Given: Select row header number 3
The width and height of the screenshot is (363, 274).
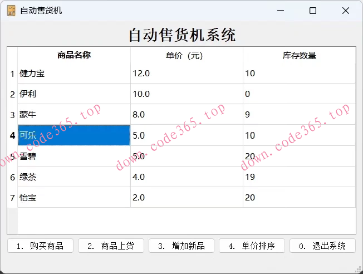Looking at the screenshot, I should [x=12, y=115].
